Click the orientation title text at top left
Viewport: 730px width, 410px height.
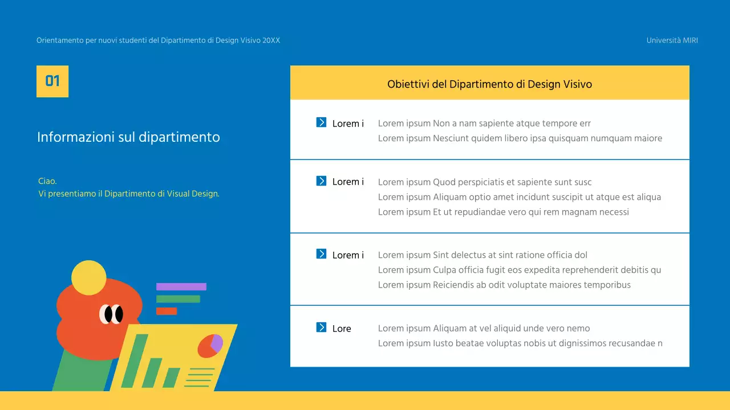click(158, 40)
